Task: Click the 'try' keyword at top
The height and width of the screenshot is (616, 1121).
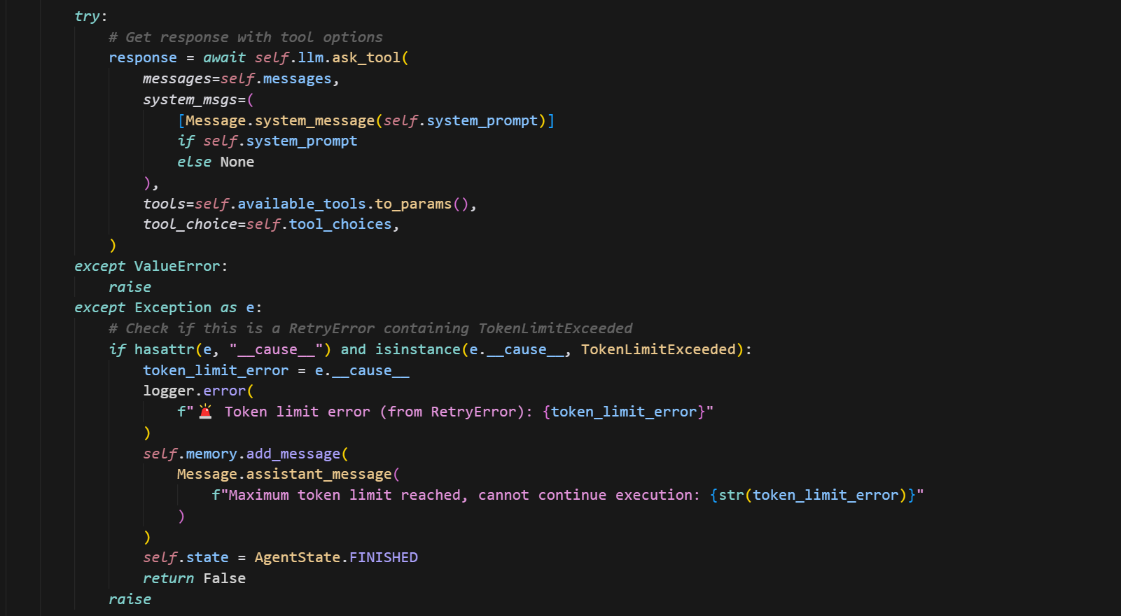Action: click(x=87, y=16)
